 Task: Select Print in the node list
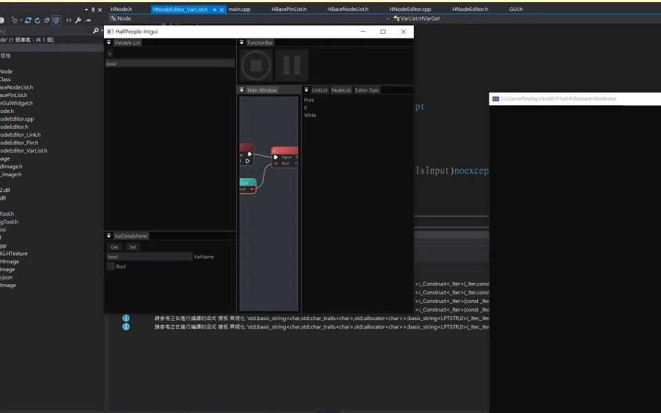(309, 100)
